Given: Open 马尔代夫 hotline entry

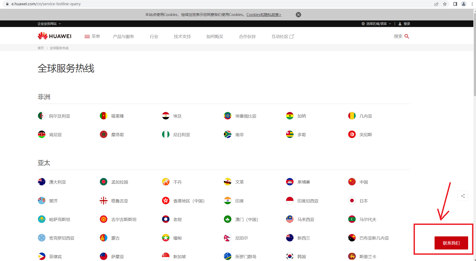Looking at the screenshot, I should click(362, 219).
